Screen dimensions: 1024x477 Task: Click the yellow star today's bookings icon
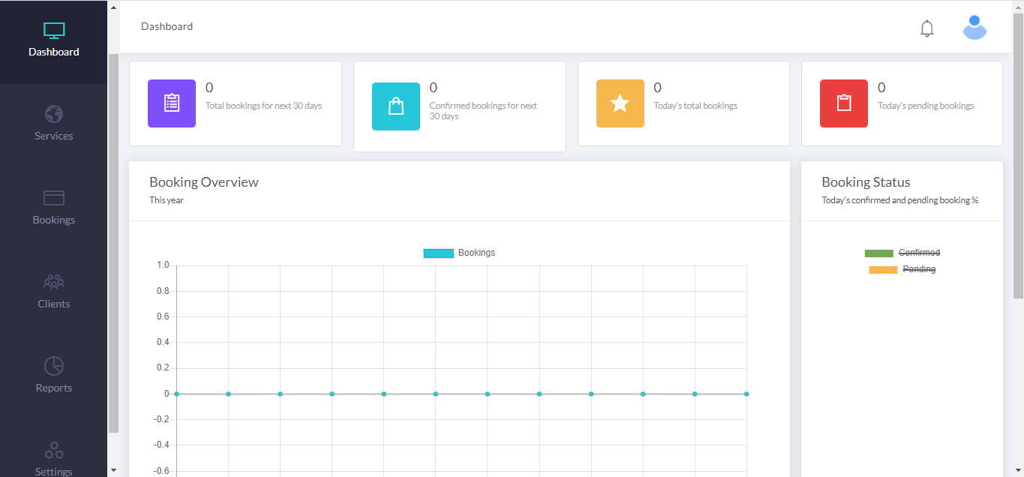[x=620, y=103]
